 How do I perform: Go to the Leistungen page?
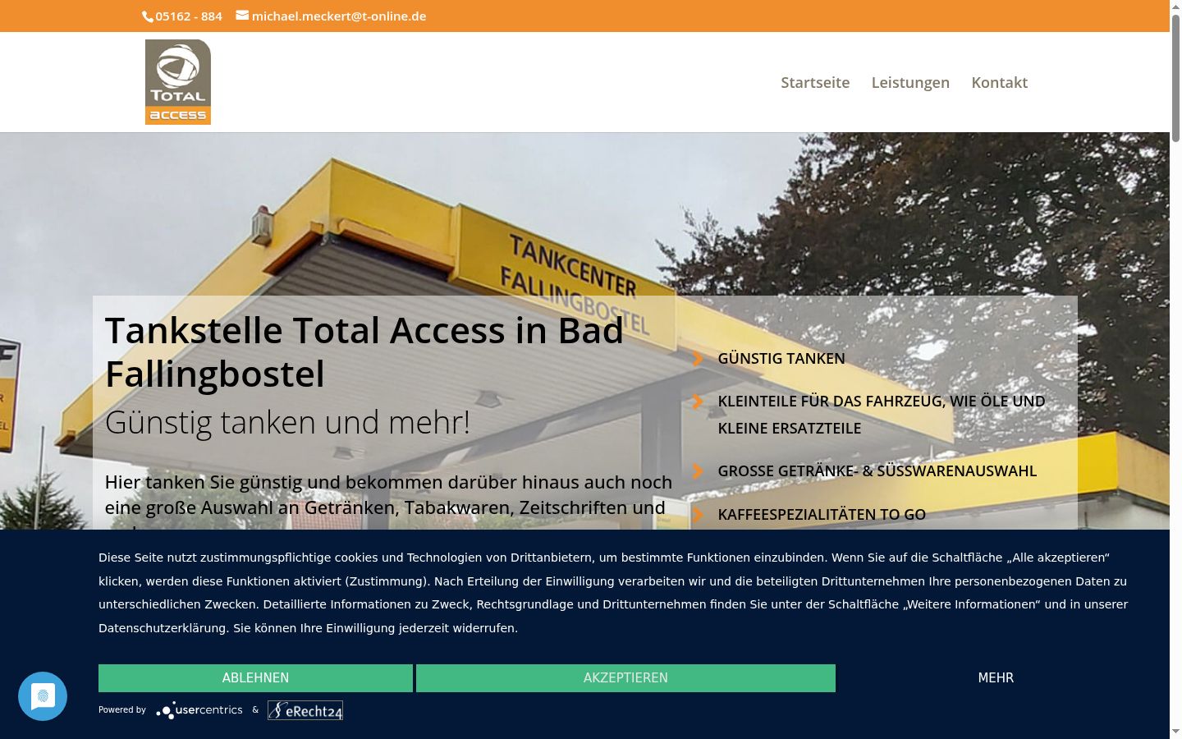tap(910, 82)
